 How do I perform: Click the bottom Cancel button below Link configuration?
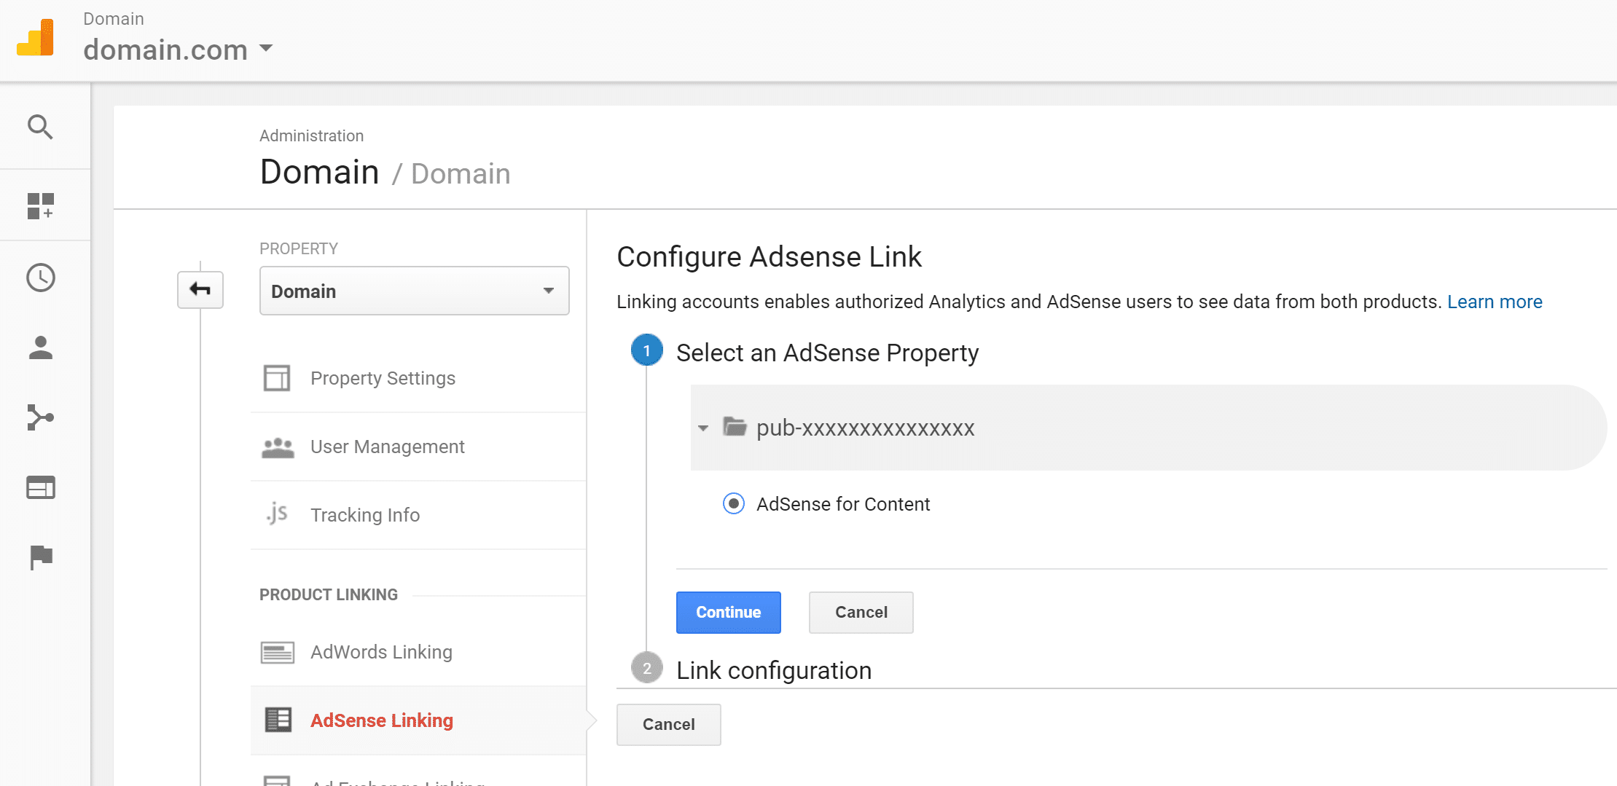click(x=669, y=724)
